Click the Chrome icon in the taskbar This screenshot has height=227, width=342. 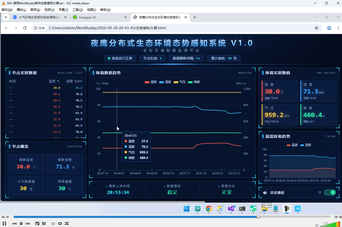209,209
